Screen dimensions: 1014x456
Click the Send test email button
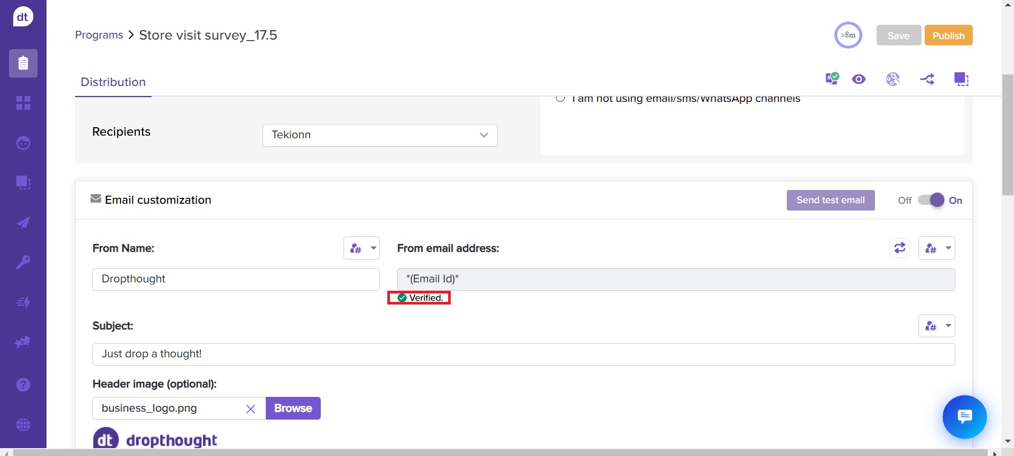tap(831, 200)
